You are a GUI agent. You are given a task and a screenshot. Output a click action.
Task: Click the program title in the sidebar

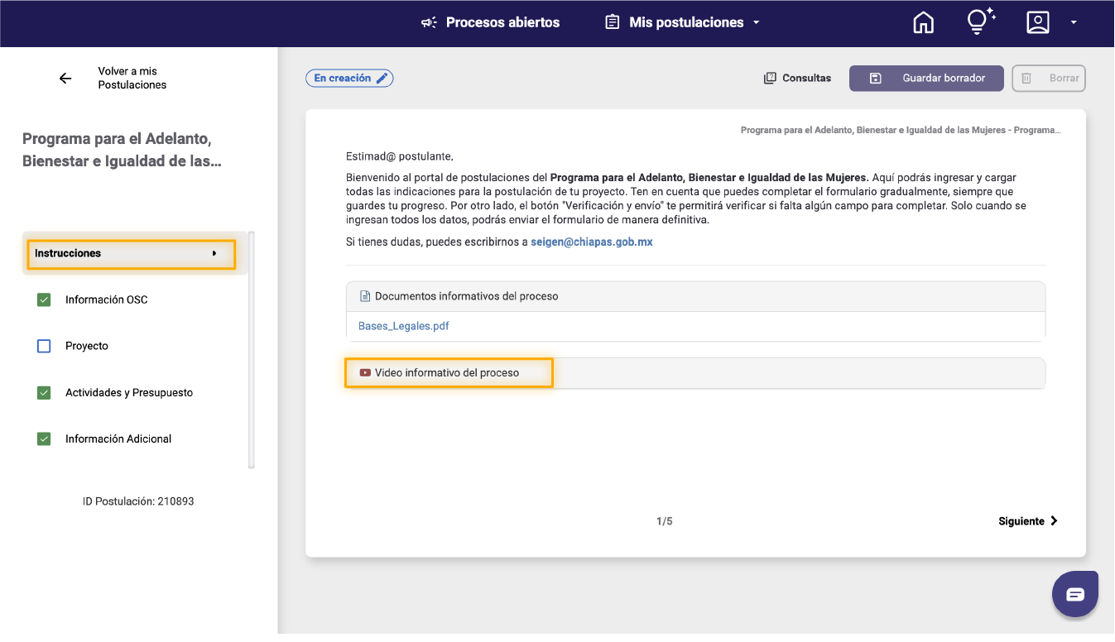click(123, 150)
